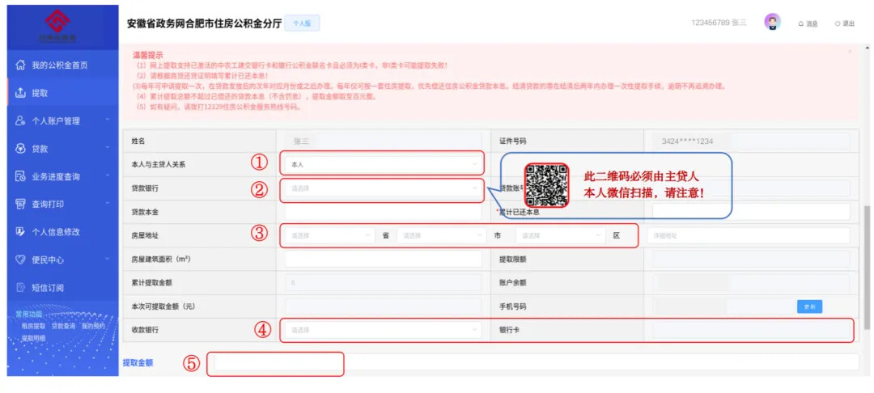
Task: Open 我的公积金首页 from the sidebar
Action: click(x=59, y=65)
